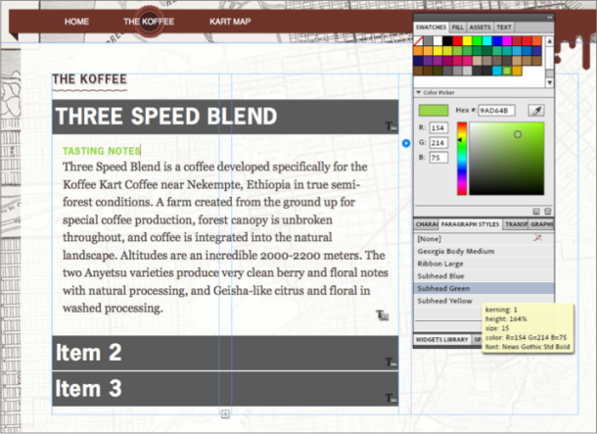
Task: Click HOME in the navigation bar
Action: [76, 22]
